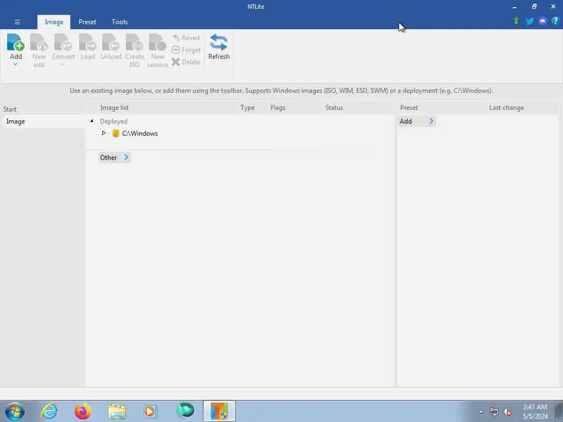Select Image in the Start sidebar
Image resolution: width=563 pixels, height=422 pixels.
point(43,121)
